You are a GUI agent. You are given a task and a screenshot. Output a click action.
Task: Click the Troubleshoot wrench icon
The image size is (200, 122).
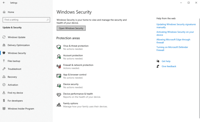(x=4, y=69)
